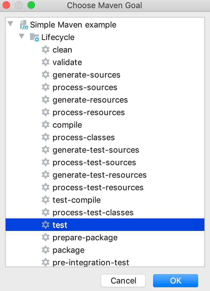Click the gear icon next to clean
This screenshot has height=291, width=210.
pos(46,50)
